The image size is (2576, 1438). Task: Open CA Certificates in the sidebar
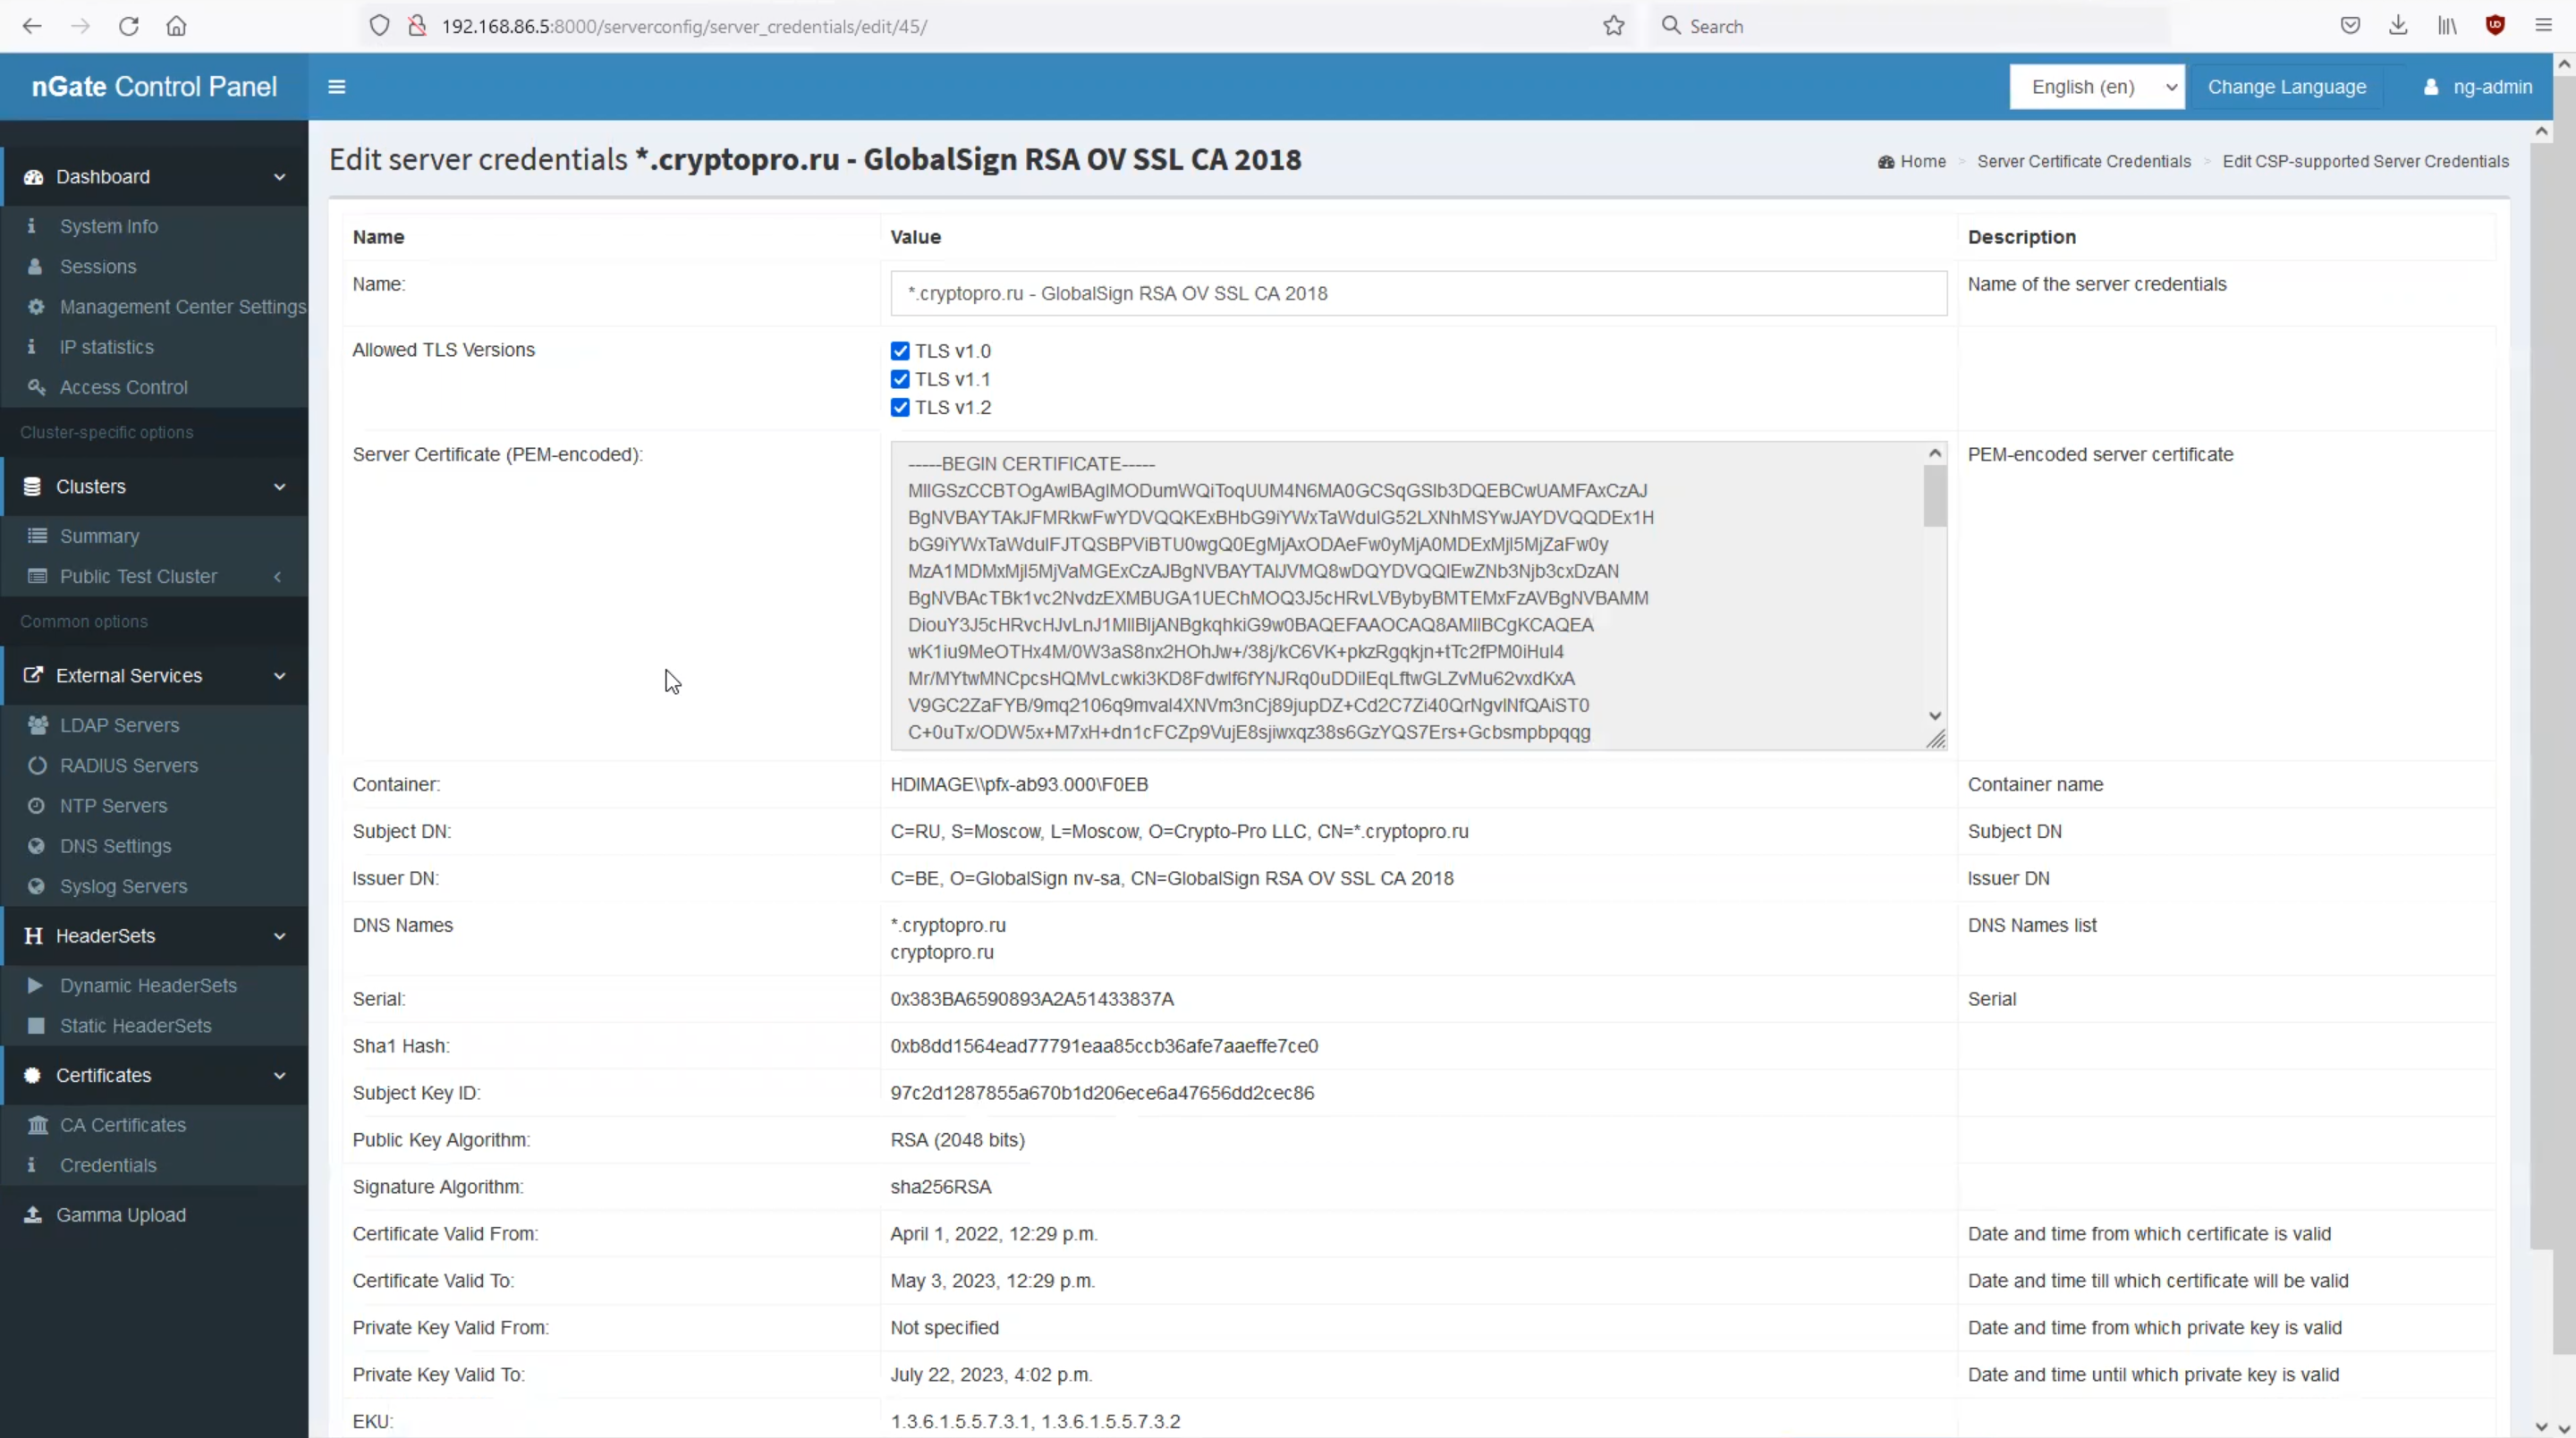point(123,1124)
